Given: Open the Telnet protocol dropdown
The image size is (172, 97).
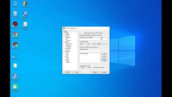Looking at the screenshot, I should tap(102, 44).
